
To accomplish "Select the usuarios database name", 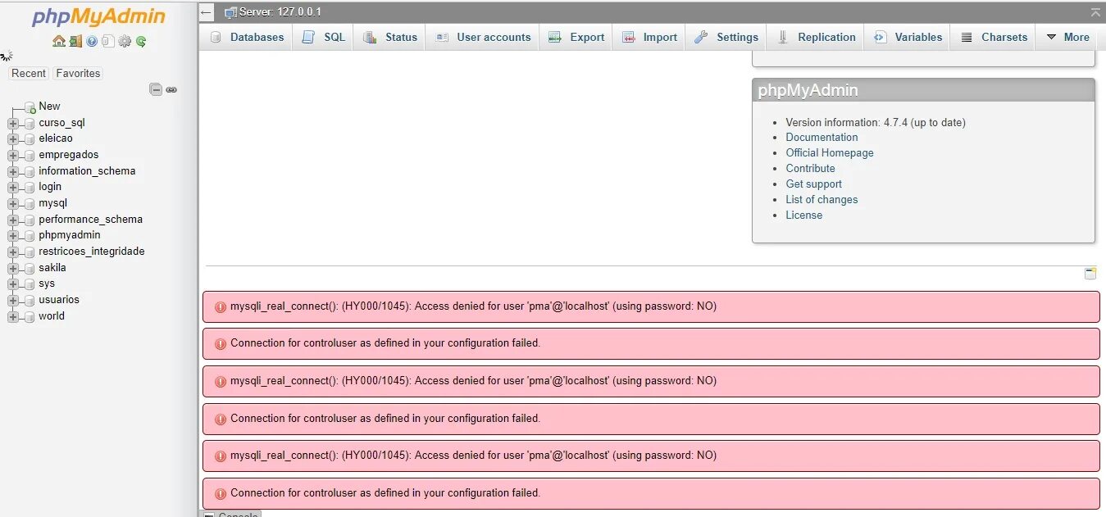I will 59,300.
